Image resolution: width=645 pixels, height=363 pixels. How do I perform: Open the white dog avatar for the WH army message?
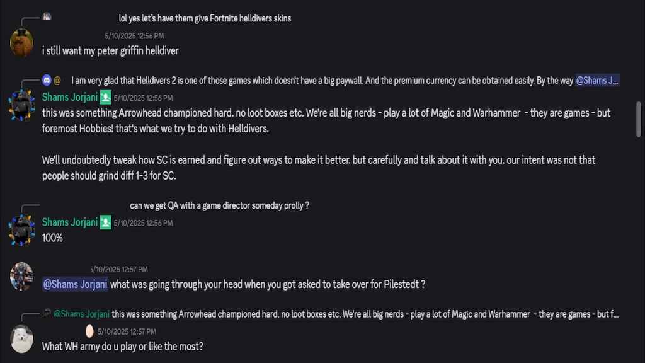point(22,338)
